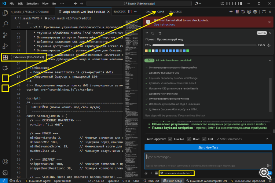Follow the See instructions link
The height and width of the screenshot is (183, 275).
point(165,25)
